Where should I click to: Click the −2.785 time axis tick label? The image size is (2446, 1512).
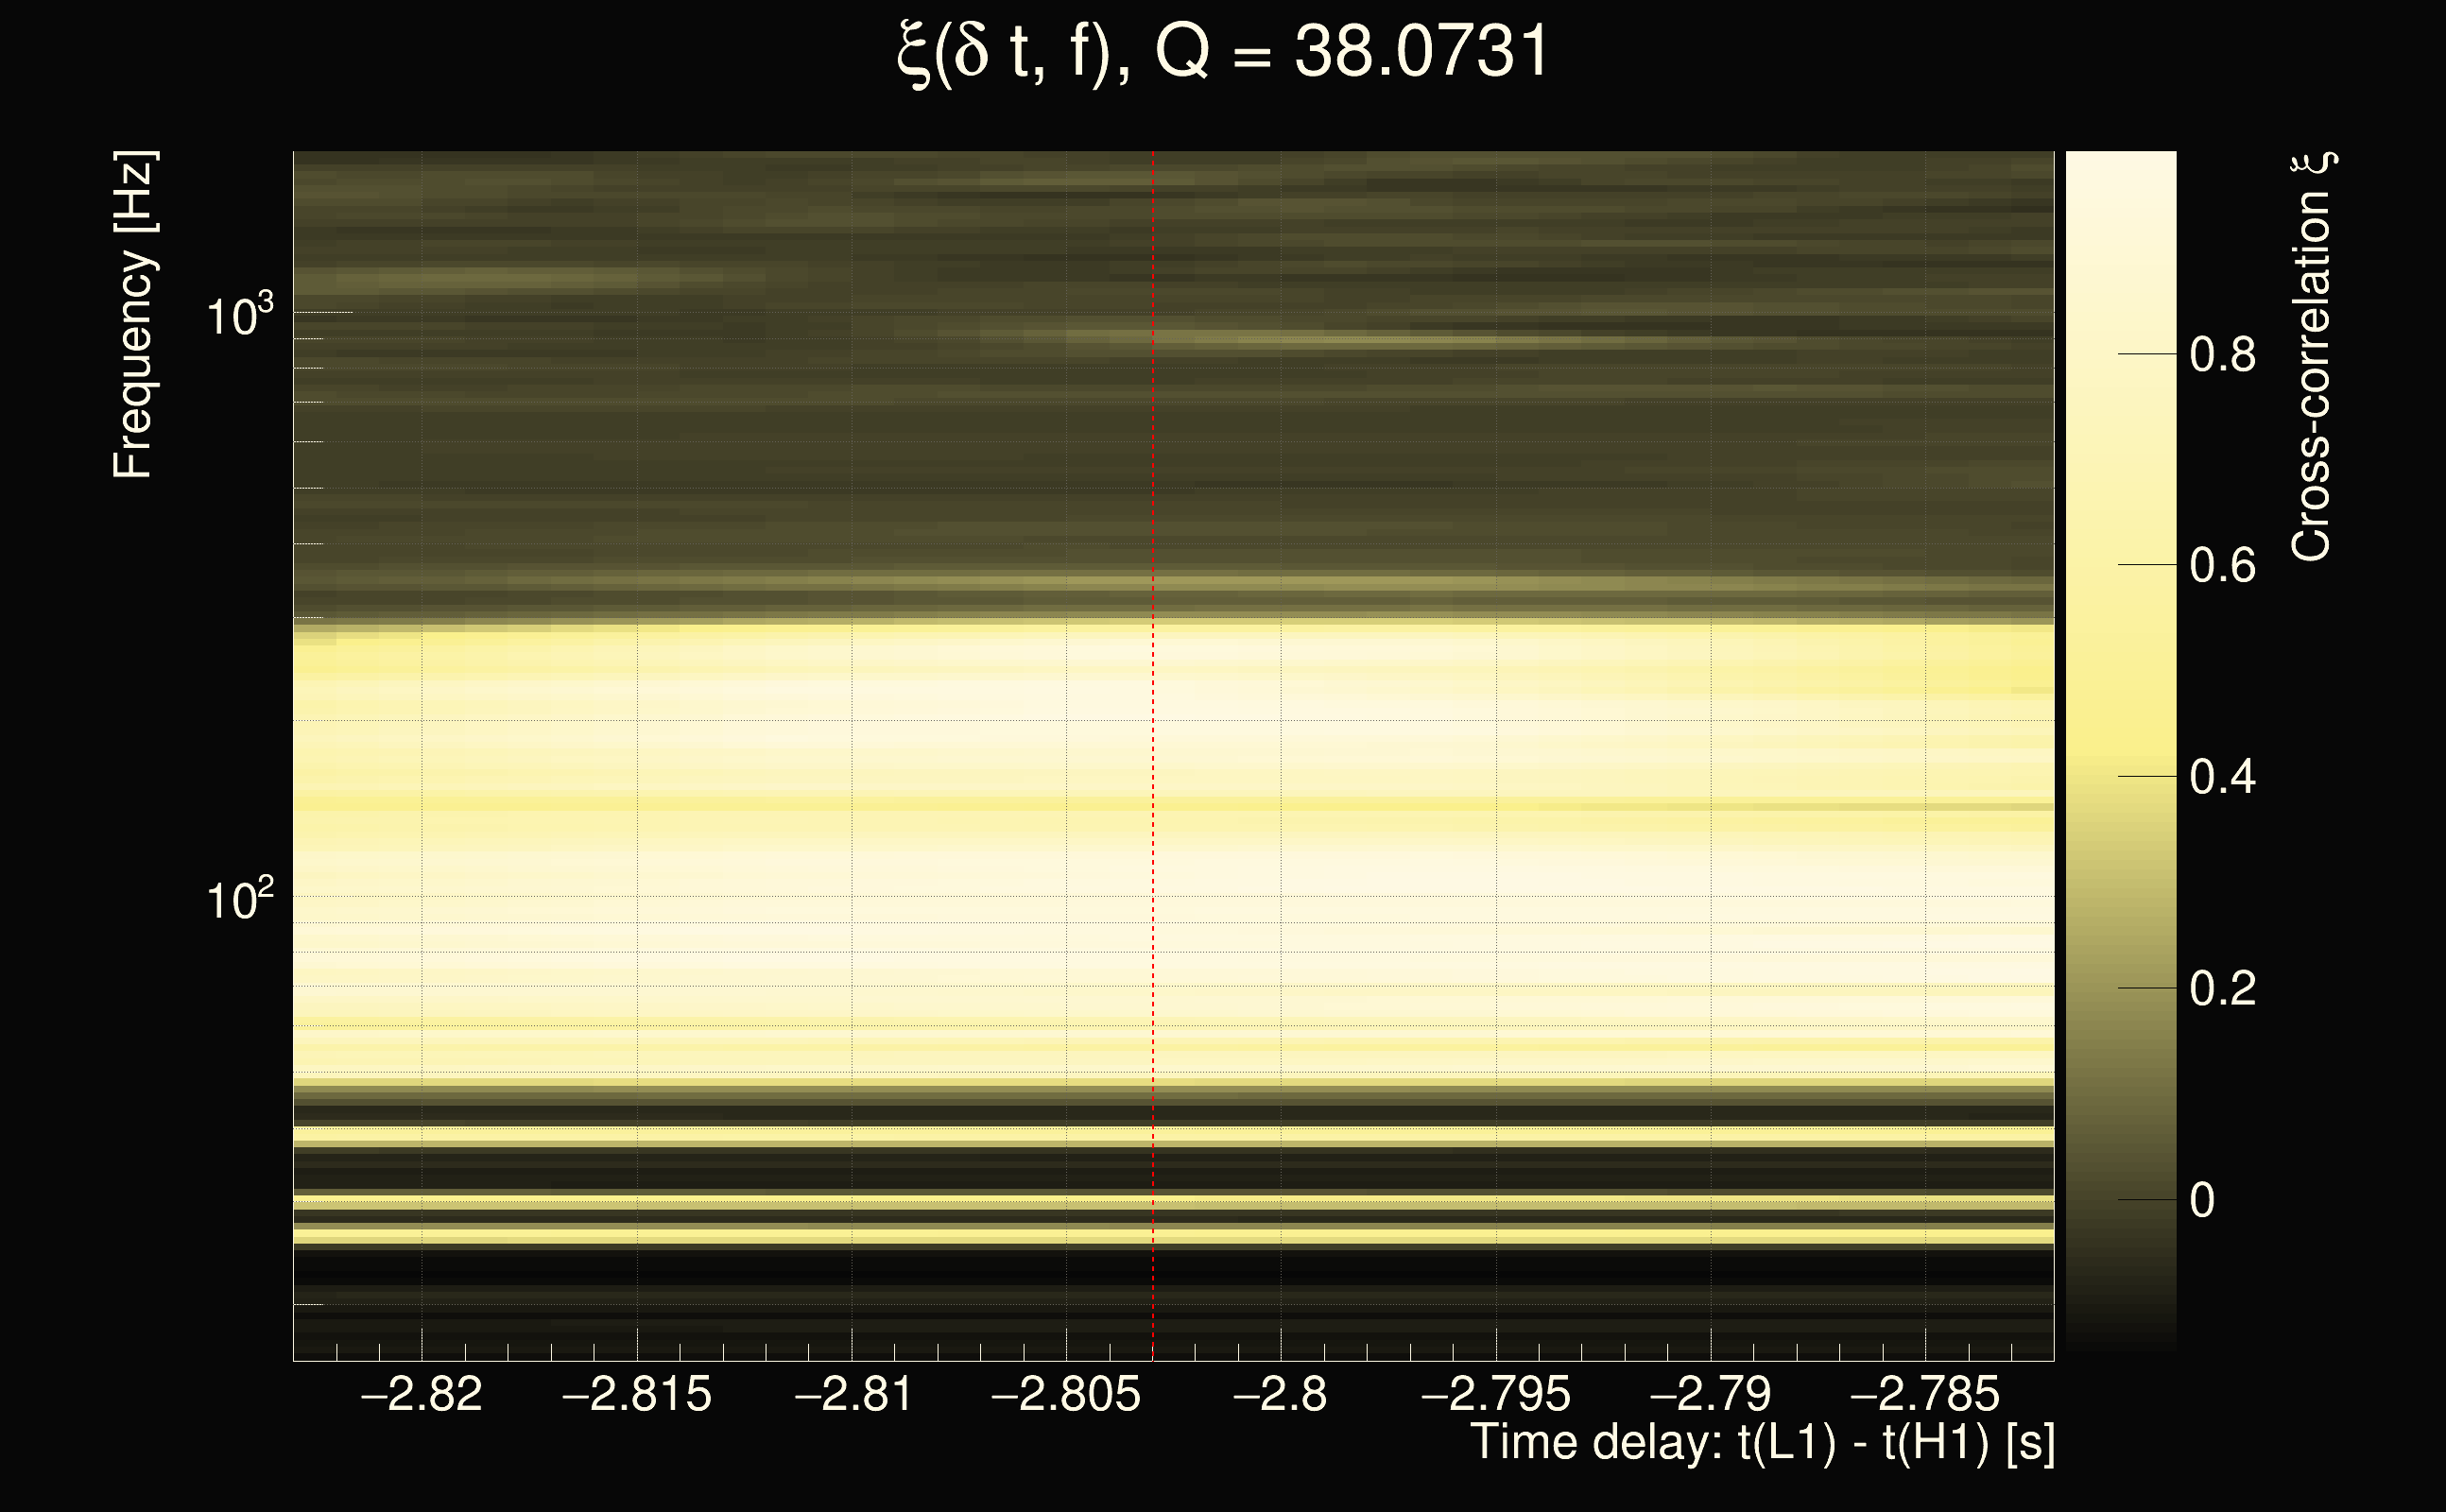click(x=1924, y=1394)
